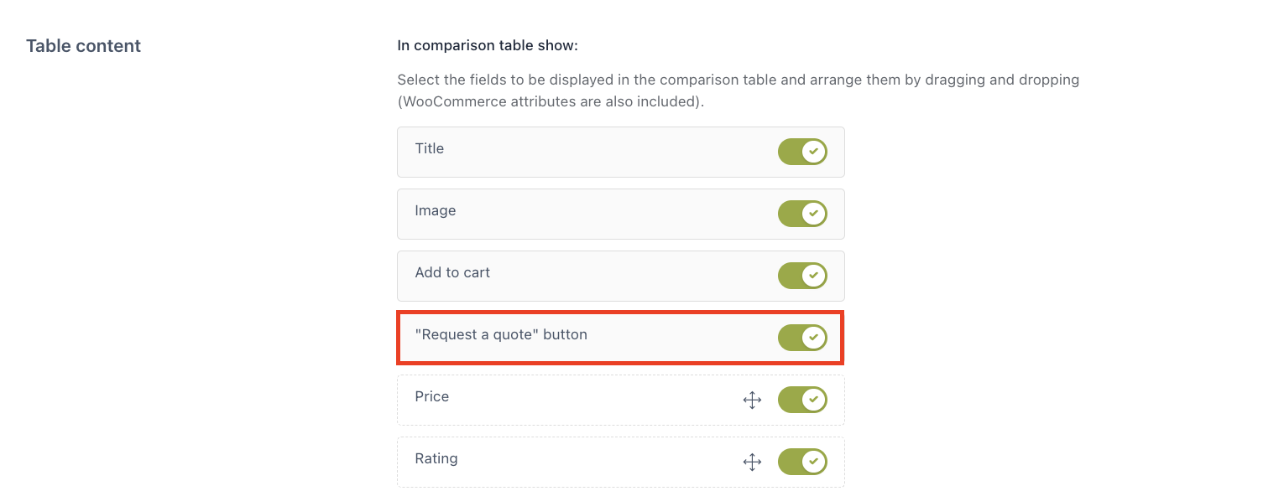
Task: Select the Add to cart label
Action: [452, 272]
